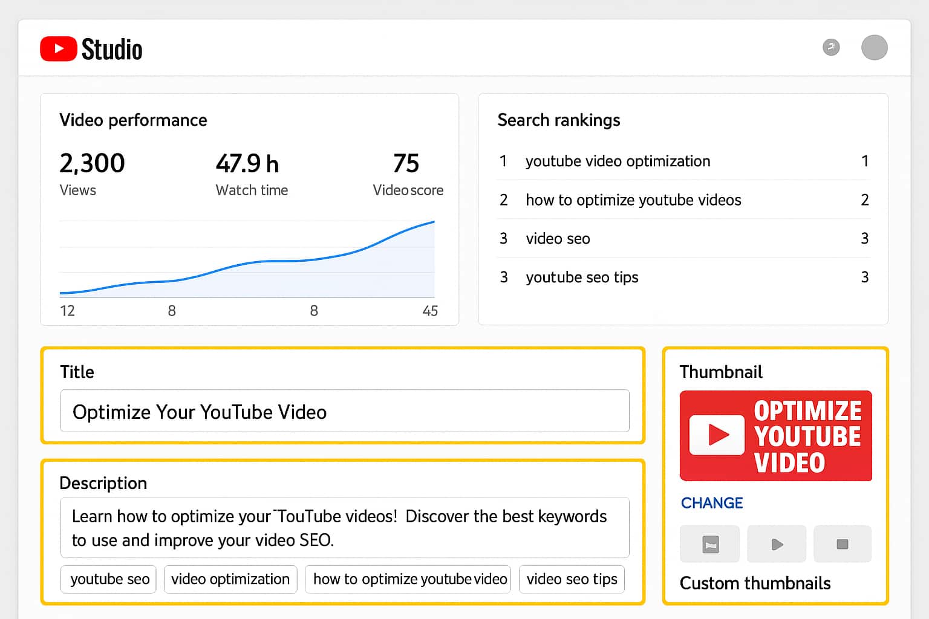Select the play-arrow custom thumbnail option
The image size is (929, 619).
[777, 544]
